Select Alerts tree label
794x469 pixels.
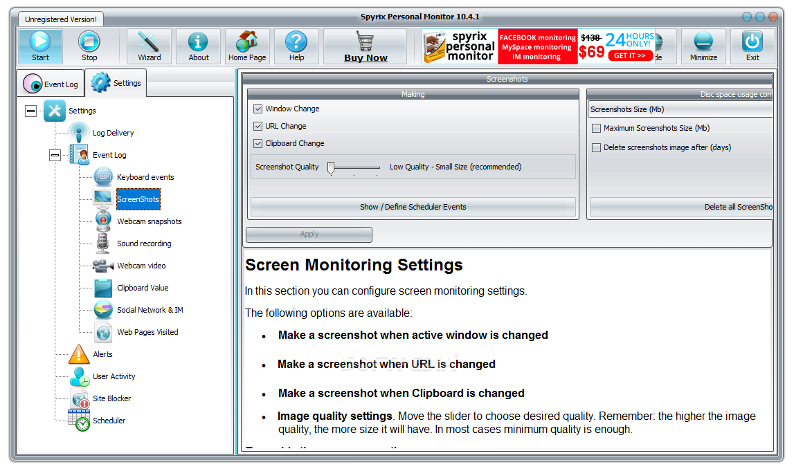102,354
